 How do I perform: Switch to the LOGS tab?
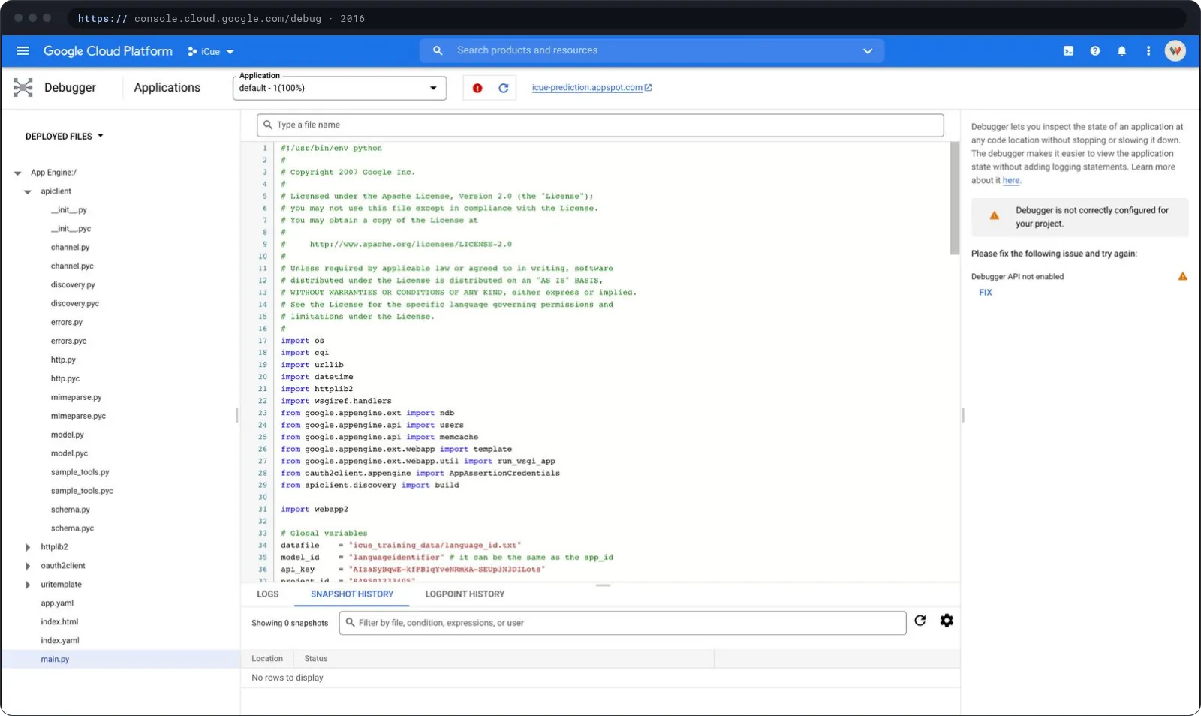point(268,594)
